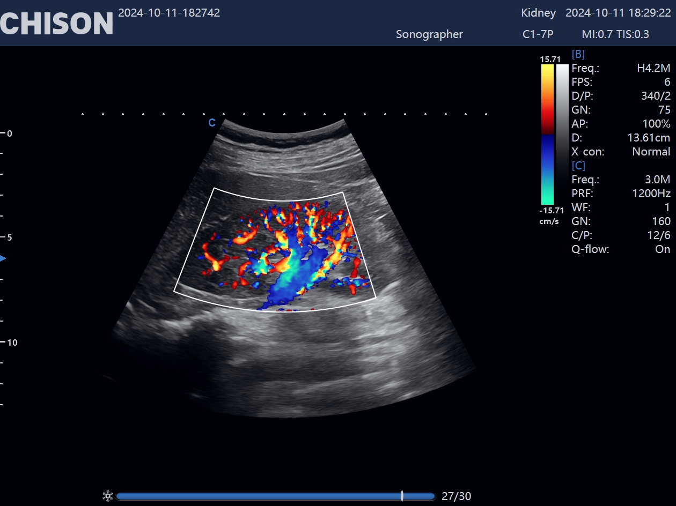
Task: Click the patient ID 2024-10-11-182742
Action: [169, 13]
